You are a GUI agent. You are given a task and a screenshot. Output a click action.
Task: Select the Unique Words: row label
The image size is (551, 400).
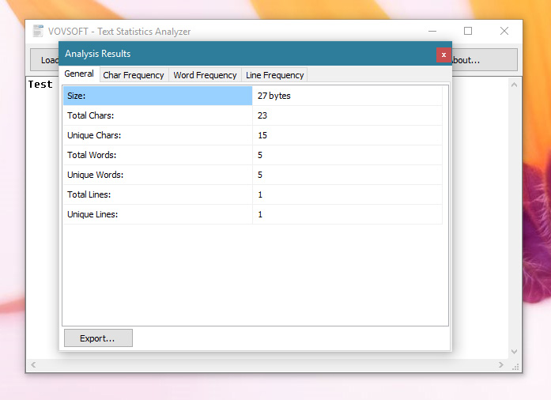click(x=158, y=175)
